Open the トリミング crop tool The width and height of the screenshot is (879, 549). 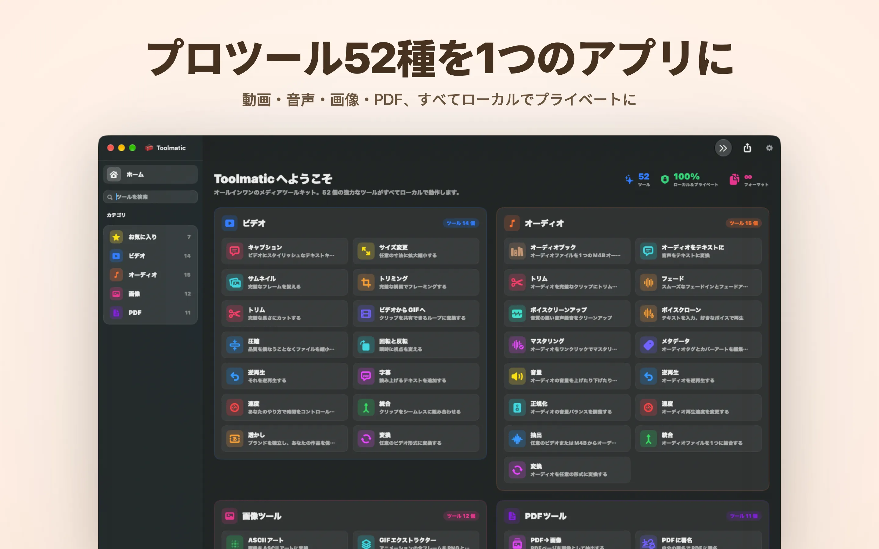416,282
